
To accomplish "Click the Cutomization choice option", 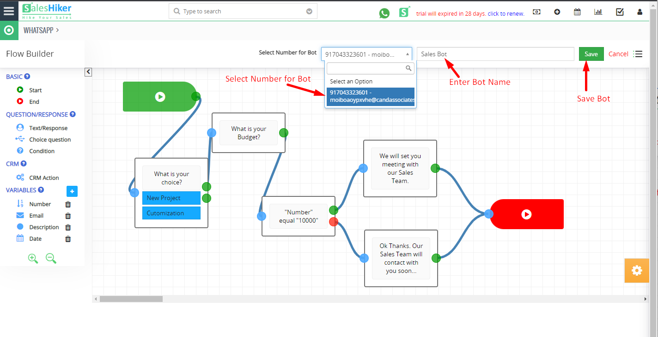I will pyautogui.click(x=171, y=213).
